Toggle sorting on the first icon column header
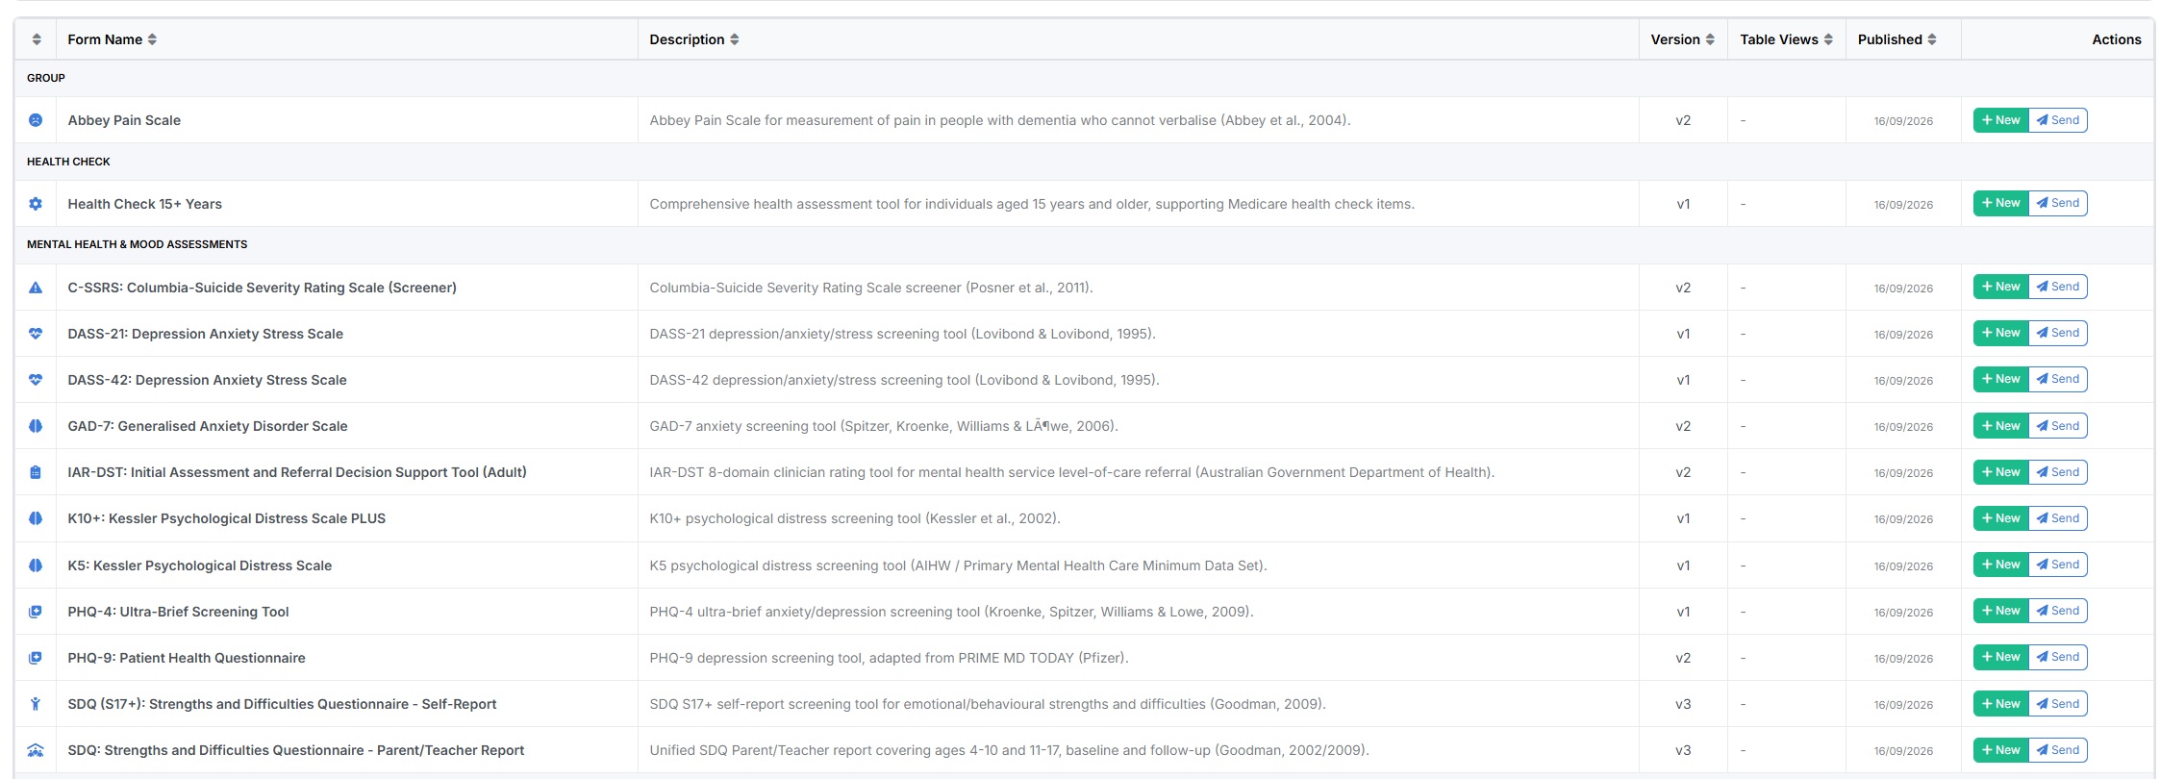Screen dimensions: 2160x779 37,39
